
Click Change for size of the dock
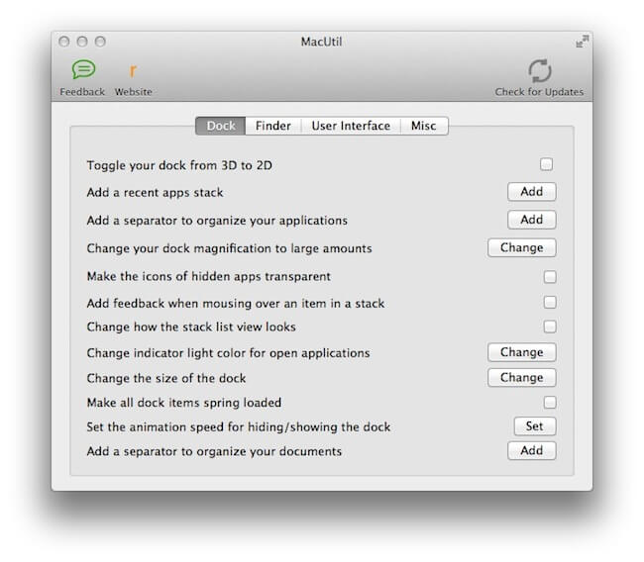[522, 377]
